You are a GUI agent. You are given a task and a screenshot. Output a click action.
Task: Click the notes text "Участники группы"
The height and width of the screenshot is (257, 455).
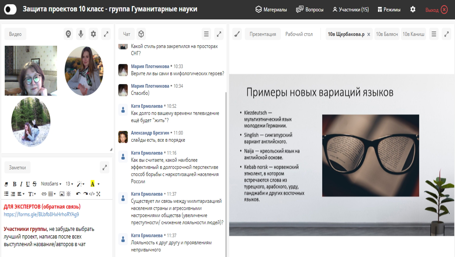point(25,229)
